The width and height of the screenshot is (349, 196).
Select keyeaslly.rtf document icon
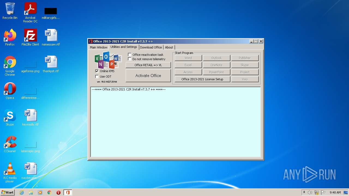click(x=30, y=118)
